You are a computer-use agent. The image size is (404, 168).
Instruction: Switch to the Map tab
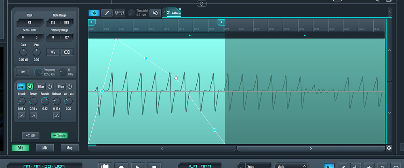(69, 148)
